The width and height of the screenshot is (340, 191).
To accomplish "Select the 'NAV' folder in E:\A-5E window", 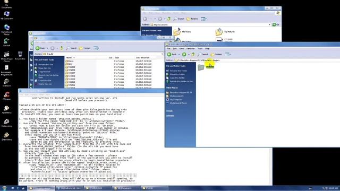I will 69,64.
